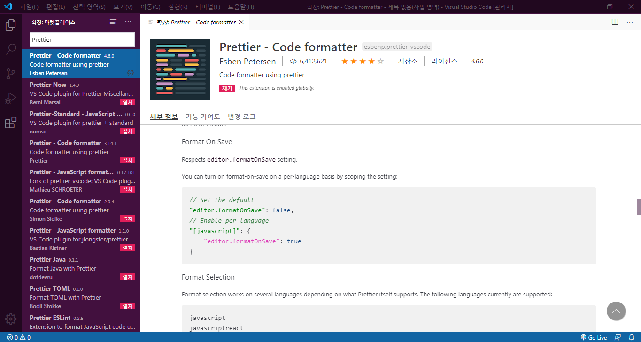
Task: Install Mathieu SCHROETER's Prettier extension
Action: (x=127, y=189)
